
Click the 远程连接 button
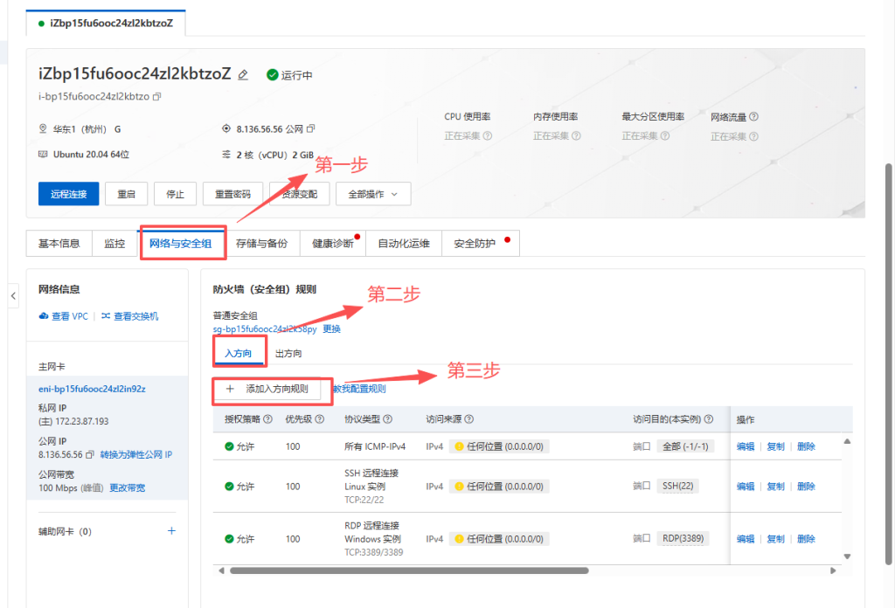(x=68, y=194)
